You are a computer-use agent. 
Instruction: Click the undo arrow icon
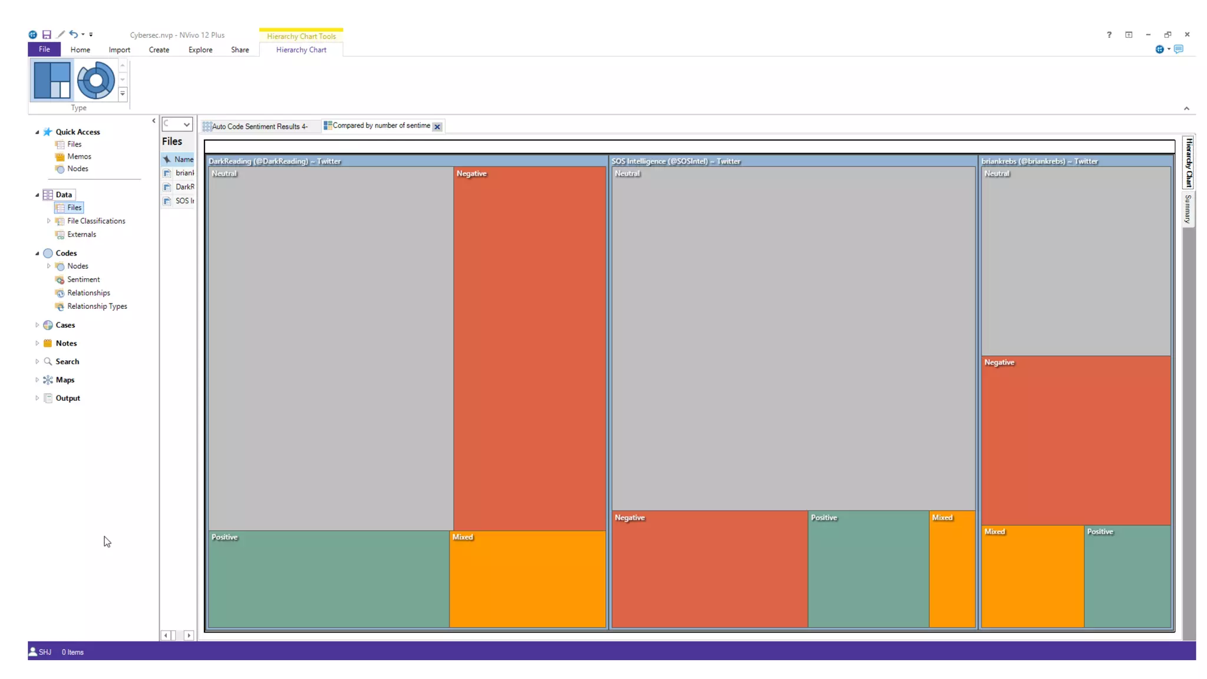73,34
